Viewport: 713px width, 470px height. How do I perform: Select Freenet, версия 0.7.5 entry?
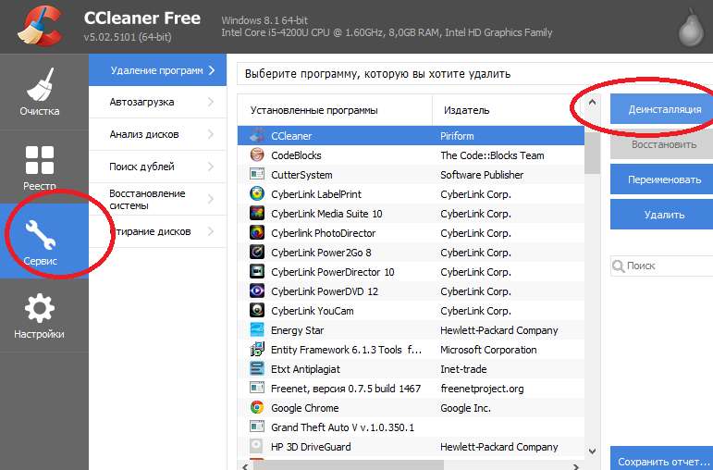411,388
